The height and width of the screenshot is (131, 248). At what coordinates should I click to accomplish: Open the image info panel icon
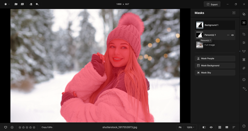point(244,80)
